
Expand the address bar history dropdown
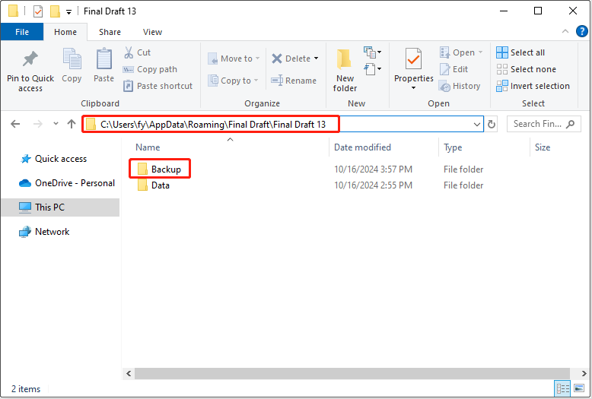click(x=477, y=124)
